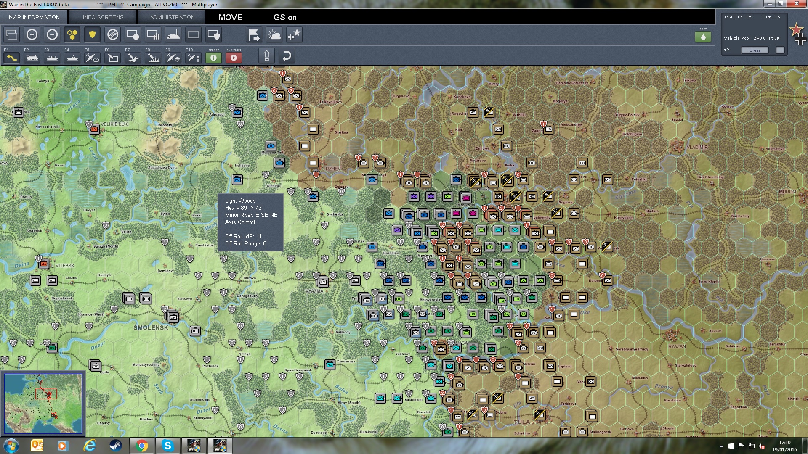
Task: Open Outlook from the taskbar
Action: point(37,446)
